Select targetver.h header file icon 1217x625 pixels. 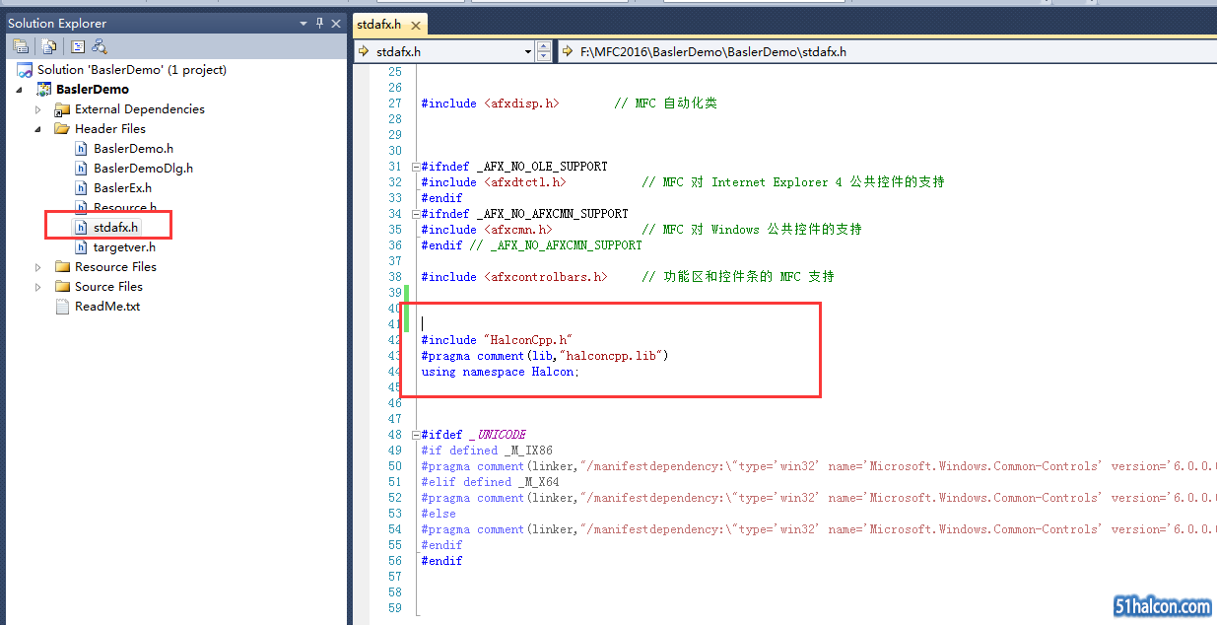coord(82,247)
